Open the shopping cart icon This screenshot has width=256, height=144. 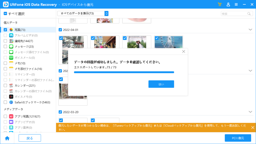coord(220,4)
